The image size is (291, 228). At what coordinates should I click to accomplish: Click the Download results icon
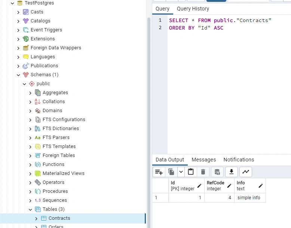232,172
